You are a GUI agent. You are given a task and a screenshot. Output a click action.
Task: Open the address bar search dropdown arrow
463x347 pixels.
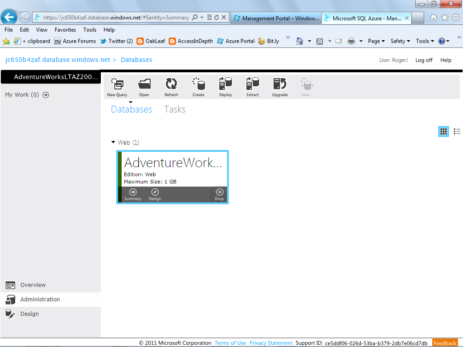(202, 18)
